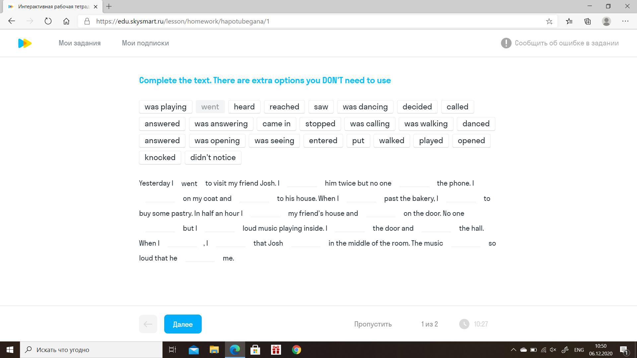The height and width of the screenshot is (358, 637).
Task: Show hidden system tray icons
Action: coord(513,350)
